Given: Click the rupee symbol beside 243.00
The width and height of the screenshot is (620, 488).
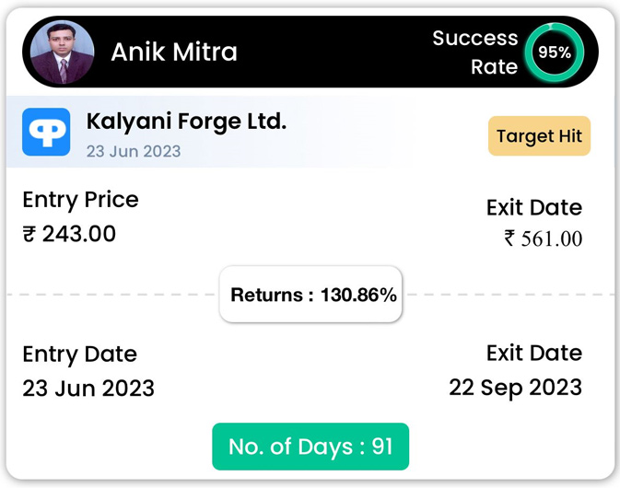Looking at the screenshot, I should click(x=29, y=234).
